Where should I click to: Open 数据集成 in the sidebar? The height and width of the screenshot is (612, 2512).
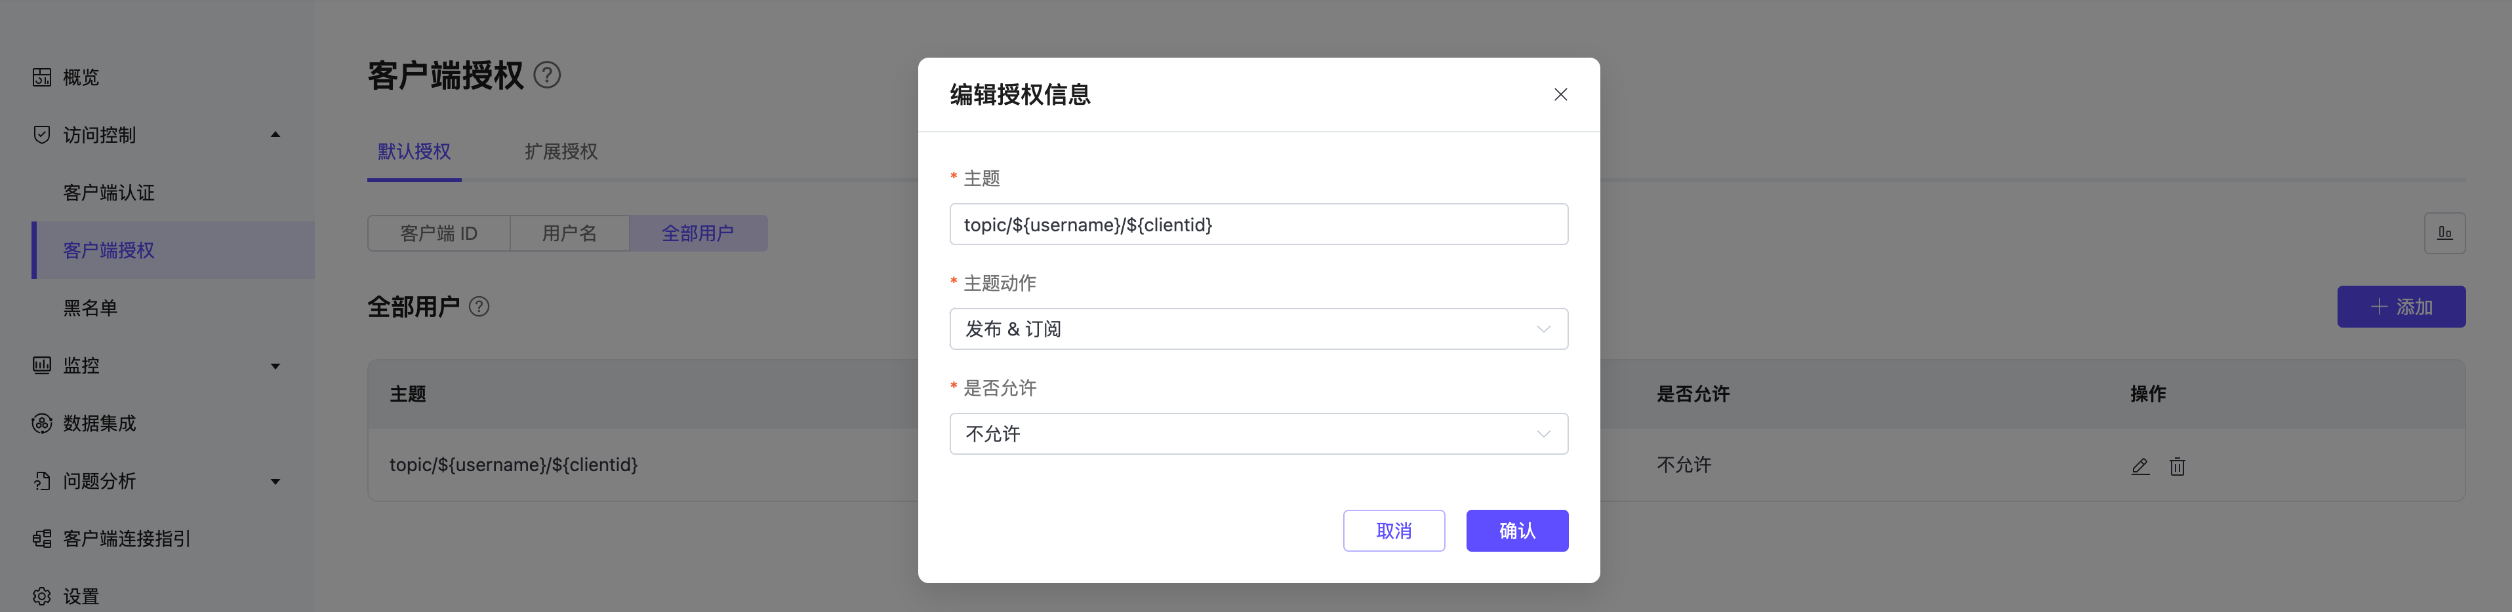tap(98, 423)
